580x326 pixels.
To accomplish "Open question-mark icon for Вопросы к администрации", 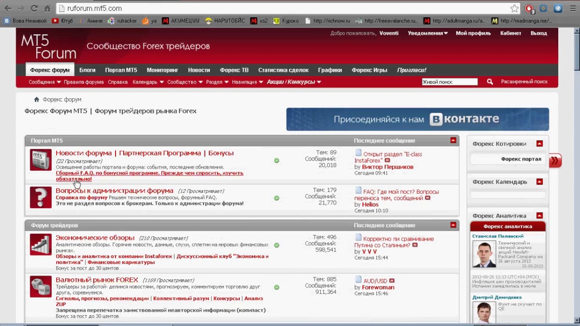I will pyautogui.click(x=41, y=197).
